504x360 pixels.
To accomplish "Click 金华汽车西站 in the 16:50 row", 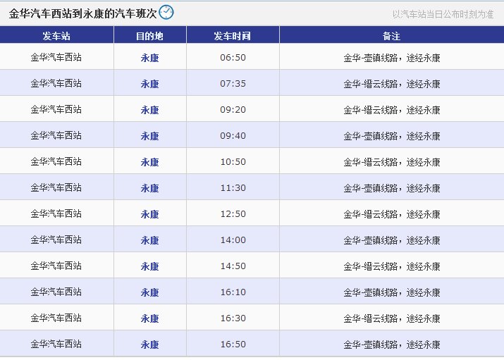I will [56, 344].
